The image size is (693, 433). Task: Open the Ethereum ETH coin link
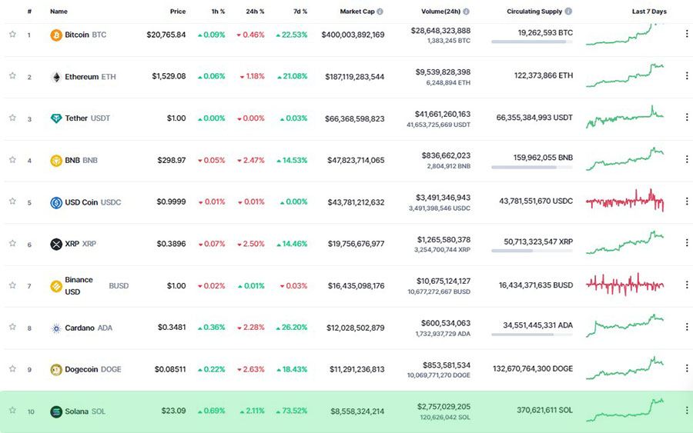[90, 77]
